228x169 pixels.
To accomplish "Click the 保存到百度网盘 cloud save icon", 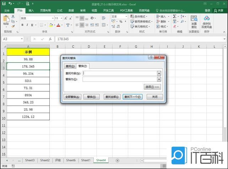I will pos(207,21).
